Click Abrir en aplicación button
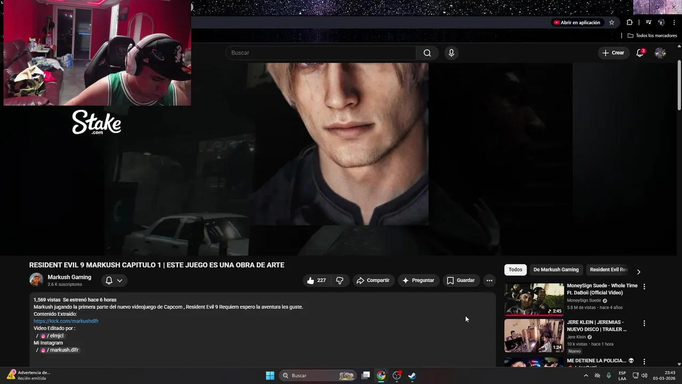The height and width of the screenshot is (384, 682). click(577, 22)
